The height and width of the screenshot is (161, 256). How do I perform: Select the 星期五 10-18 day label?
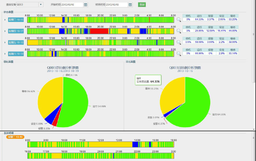click(x=16, y=42)
